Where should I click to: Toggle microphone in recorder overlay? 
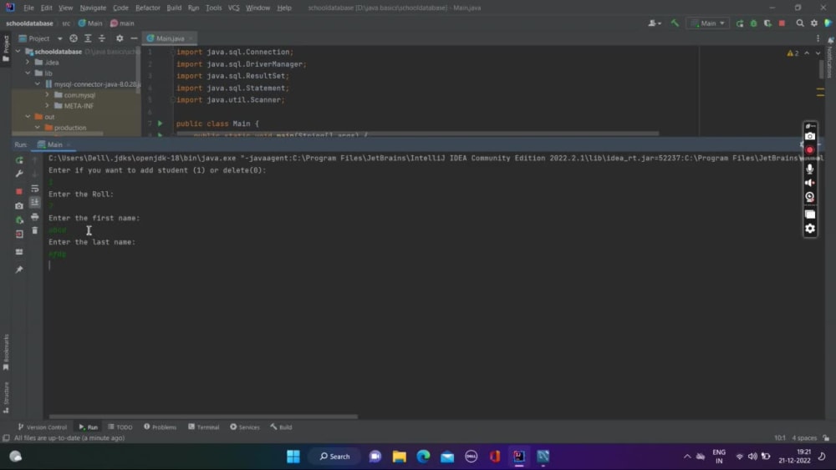pos(810,169)
